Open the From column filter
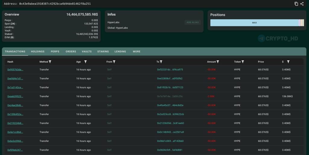The image size is (309, 155). tap(114, 62)
